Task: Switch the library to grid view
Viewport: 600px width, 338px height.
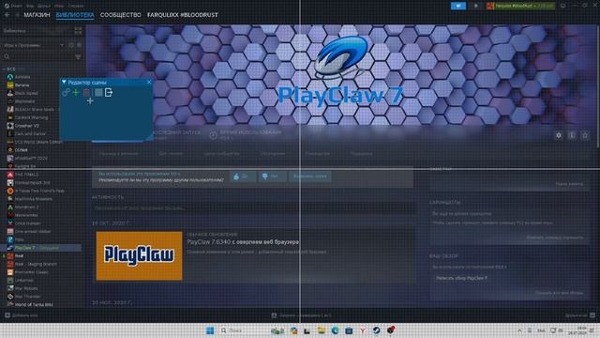Action: pyautogui.click(x=78, y=31)
